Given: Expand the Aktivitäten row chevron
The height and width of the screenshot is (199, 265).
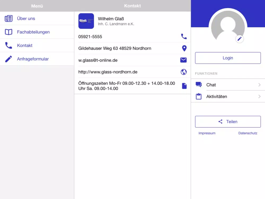Looking at the screenshot, I should point(259,97).
